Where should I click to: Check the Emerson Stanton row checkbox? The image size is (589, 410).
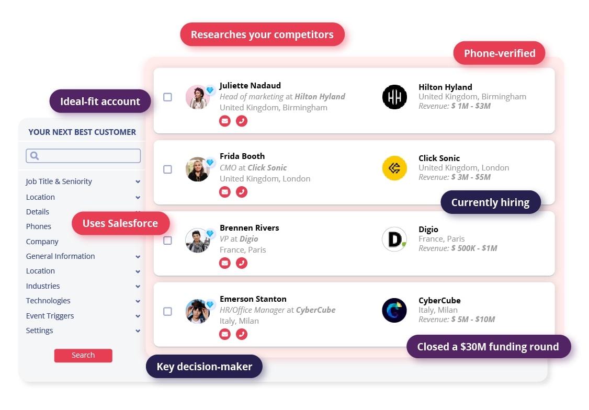pos(167,311)
